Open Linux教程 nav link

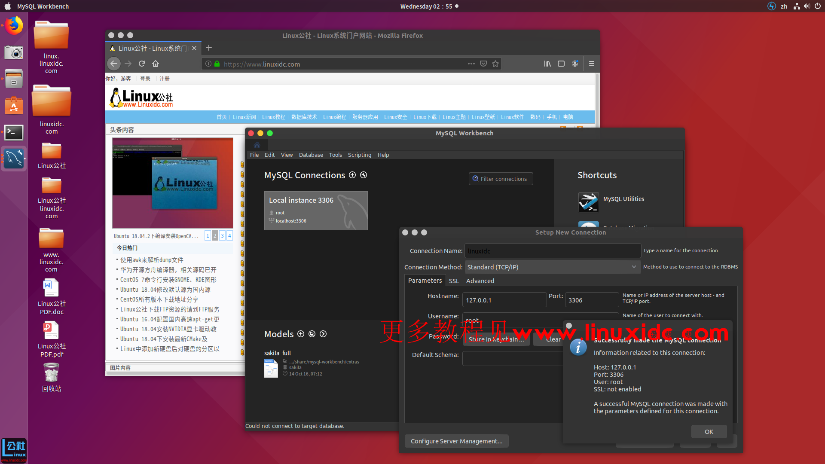[274, 117]
